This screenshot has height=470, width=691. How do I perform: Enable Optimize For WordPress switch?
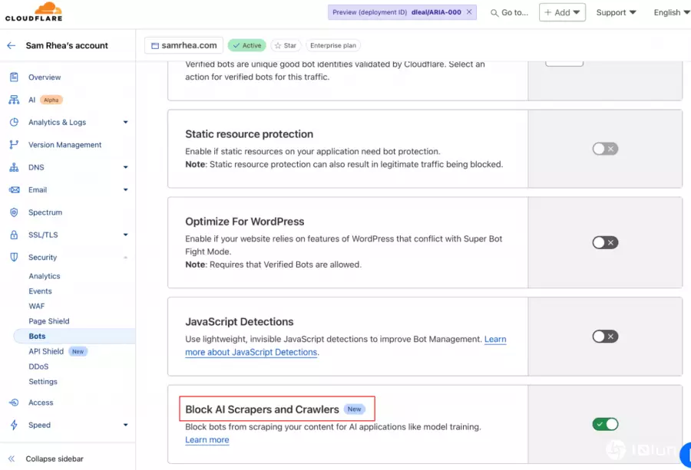[605, 242]
